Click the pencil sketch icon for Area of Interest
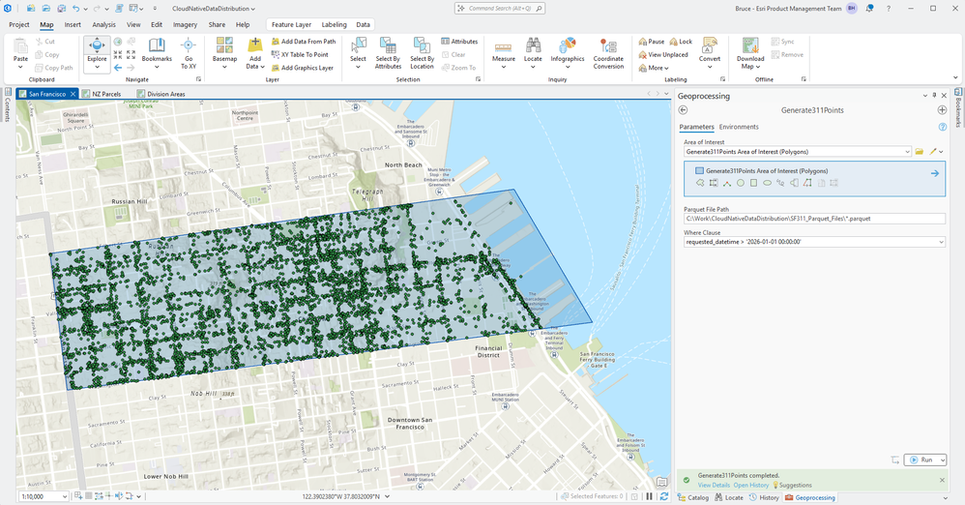Image resolution: width=965 pixels, height=505 pixels. tap(933, 152)
